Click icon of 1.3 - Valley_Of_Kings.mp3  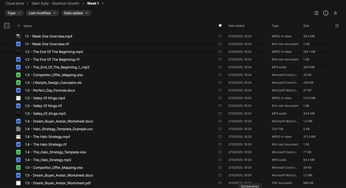click(18, 113)
